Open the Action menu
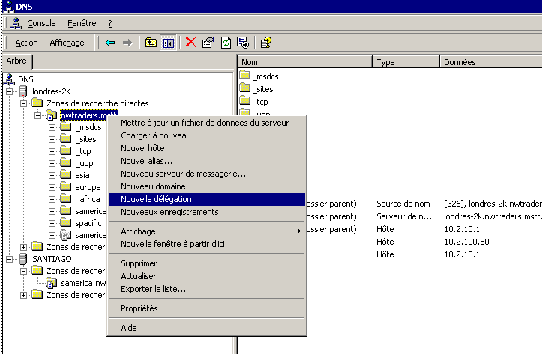 [x=26, y=43]
